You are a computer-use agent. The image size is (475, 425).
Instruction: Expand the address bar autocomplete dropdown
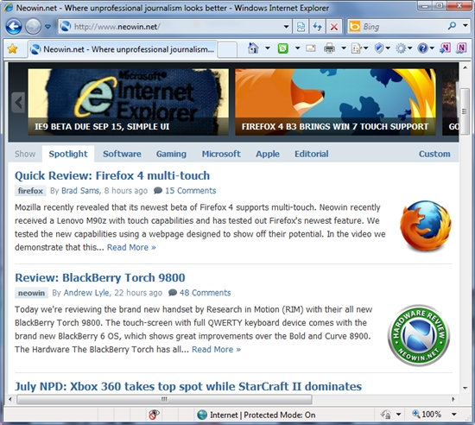pyautogui.click(x=286, y=27)
